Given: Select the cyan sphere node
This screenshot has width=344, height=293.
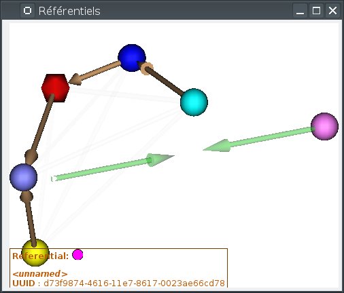Looking at the screenshot, I should tap(194, 102).
